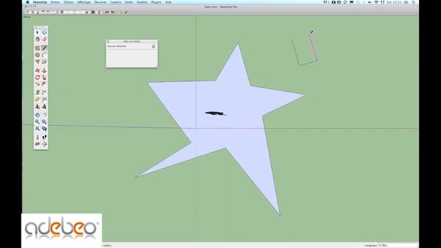The width and height of the screenshot is (441, 248).
Task: Open the Édition menu
Action: (x=68, y=2)
